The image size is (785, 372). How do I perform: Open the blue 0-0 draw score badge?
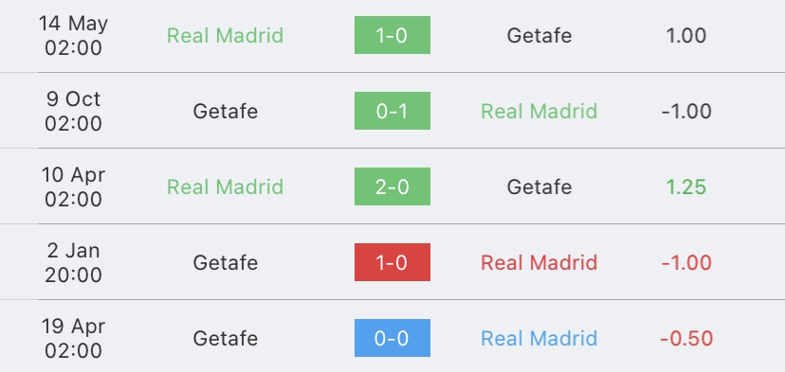click(x=392, y=338)
